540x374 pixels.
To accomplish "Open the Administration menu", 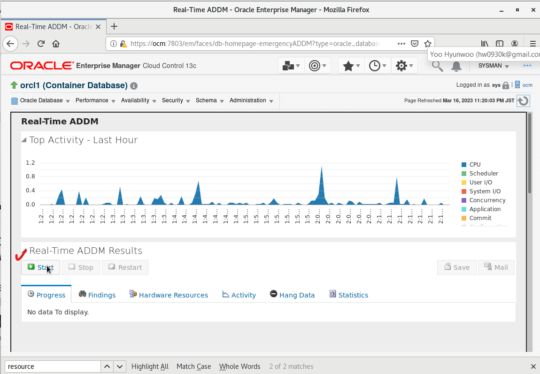I will pyautogui.click(x=251, y=100).
